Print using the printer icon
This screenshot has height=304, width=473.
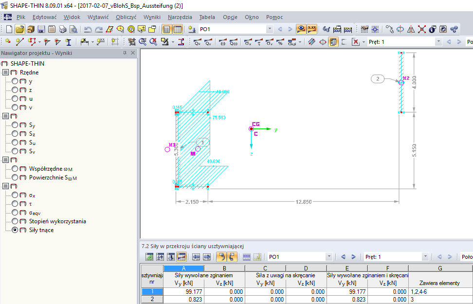(62, 29)
